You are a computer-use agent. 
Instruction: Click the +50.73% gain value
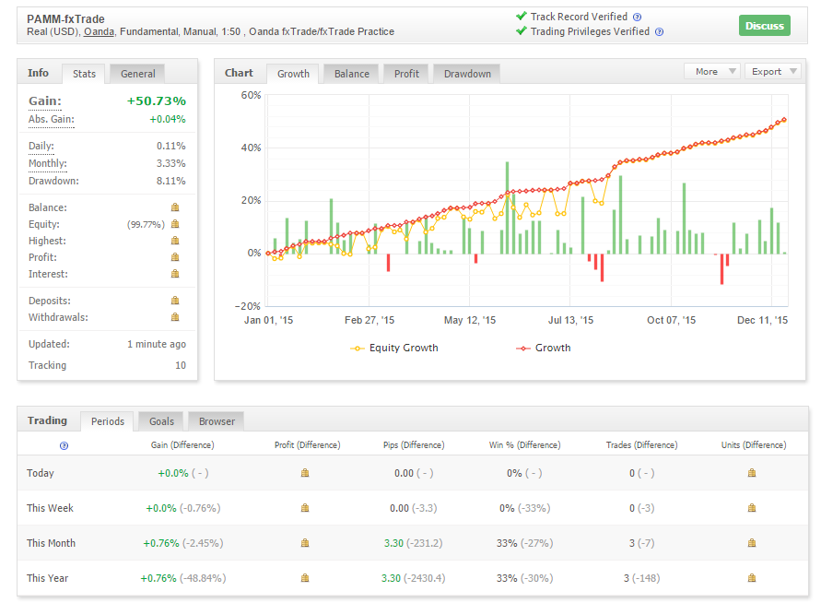click(157, 101)
